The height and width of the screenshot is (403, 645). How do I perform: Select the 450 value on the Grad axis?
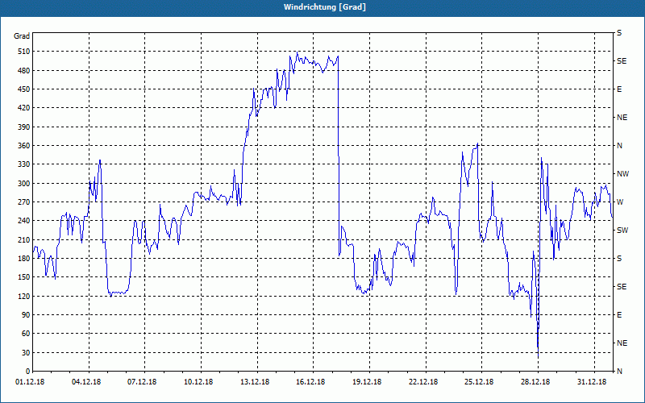[x=24, y=89]
